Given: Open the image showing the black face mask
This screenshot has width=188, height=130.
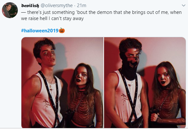Looking at the screenshot, I should click(x=145, y=82).
